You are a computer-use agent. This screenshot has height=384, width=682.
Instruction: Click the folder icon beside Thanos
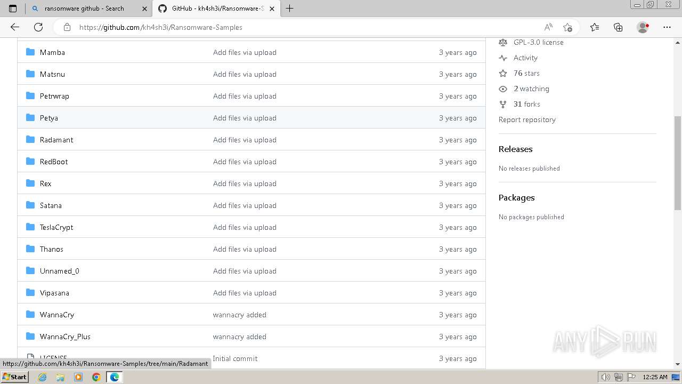(30, 249)
